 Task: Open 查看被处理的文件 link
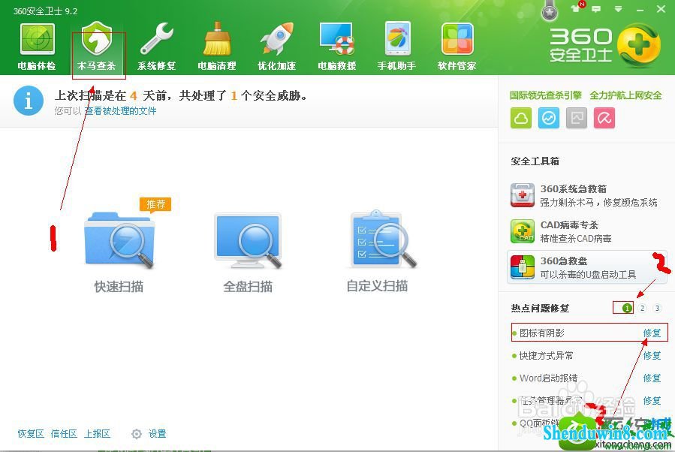(x=120, y=111)
